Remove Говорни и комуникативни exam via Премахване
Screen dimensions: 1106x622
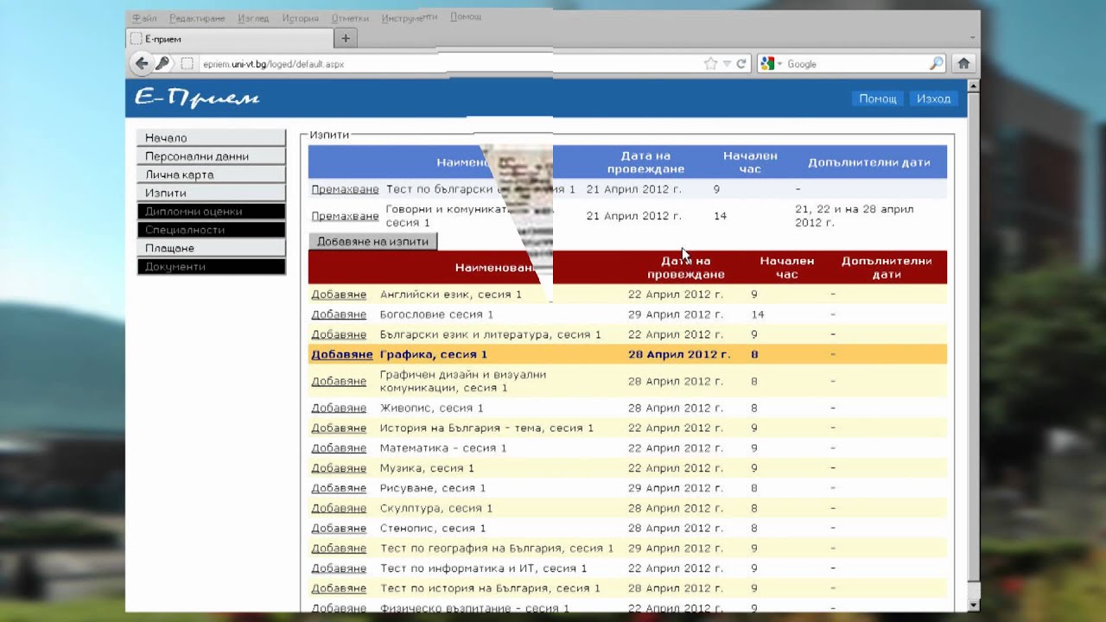[345, 216]
